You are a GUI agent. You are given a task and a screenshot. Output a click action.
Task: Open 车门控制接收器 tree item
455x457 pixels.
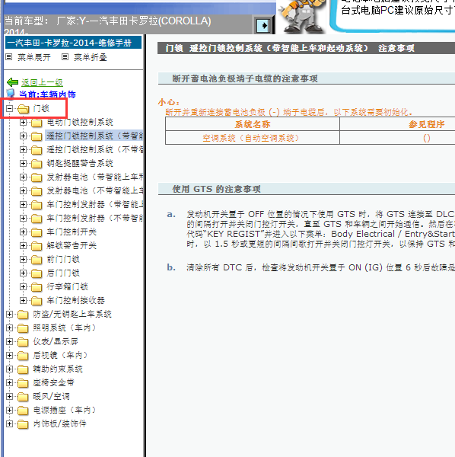[75, 300]
